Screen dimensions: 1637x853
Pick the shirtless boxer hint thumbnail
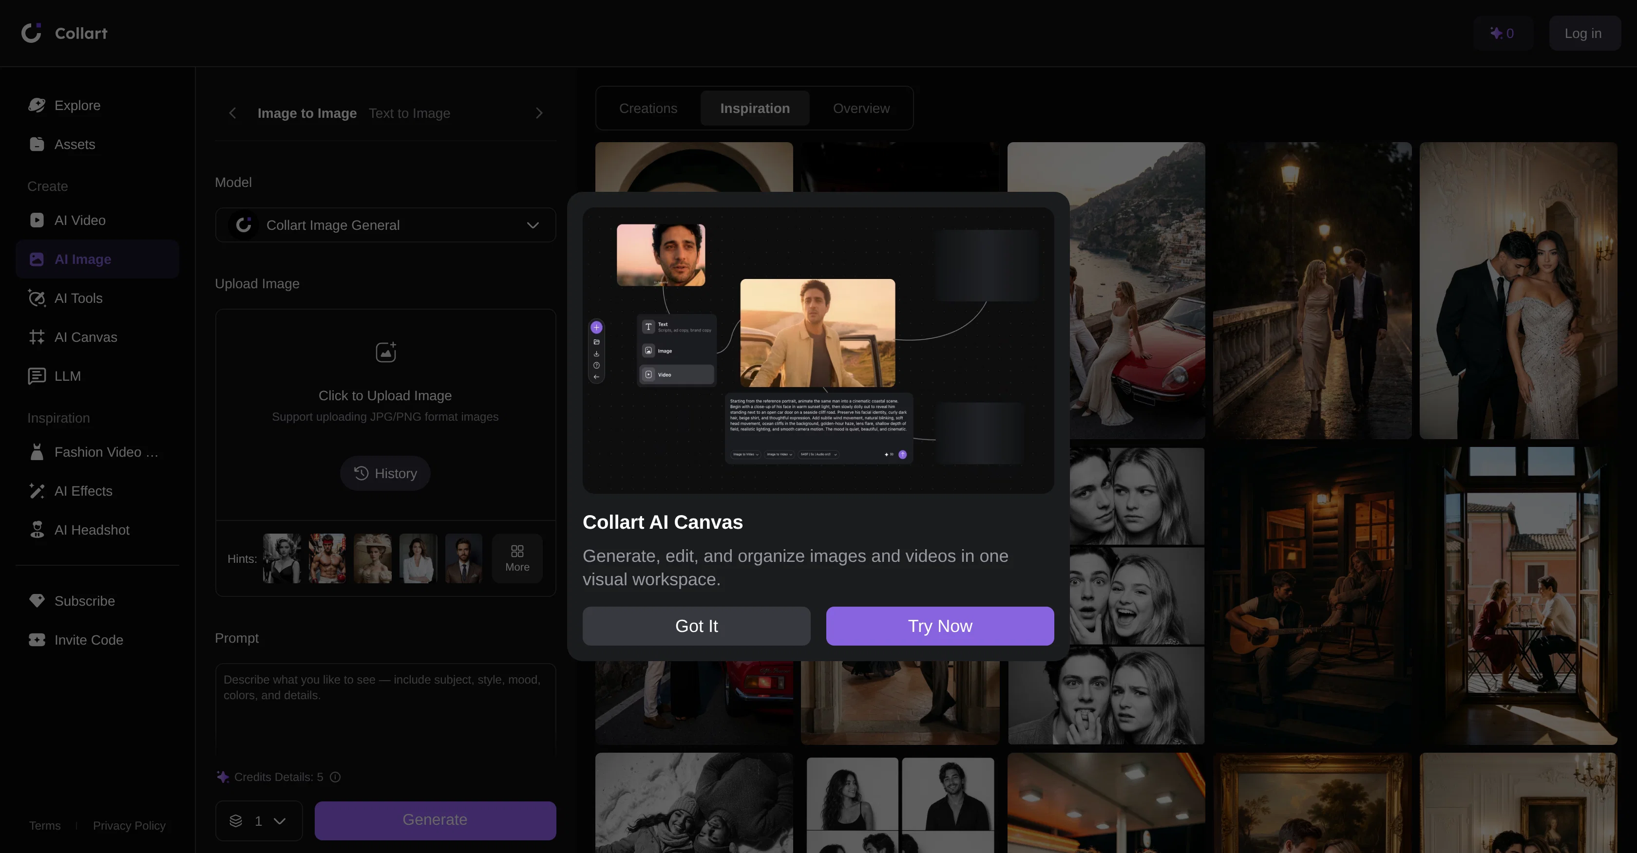pyautogui.click(x=327, y=558)
